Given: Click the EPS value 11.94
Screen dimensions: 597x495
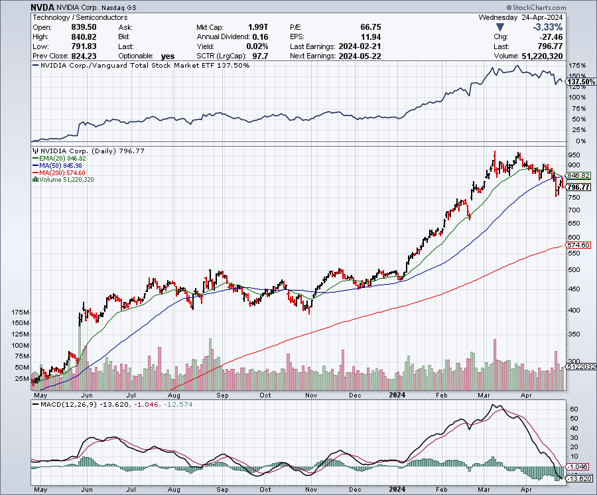Looking at the screenshot, I should [370, 37].
